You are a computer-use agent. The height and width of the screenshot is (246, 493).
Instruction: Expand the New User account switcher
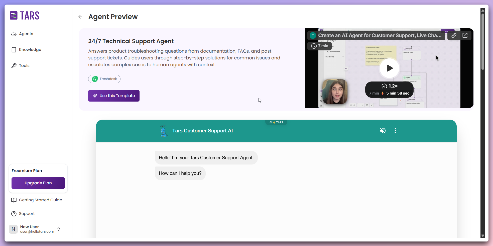click(x=59, y=229)
